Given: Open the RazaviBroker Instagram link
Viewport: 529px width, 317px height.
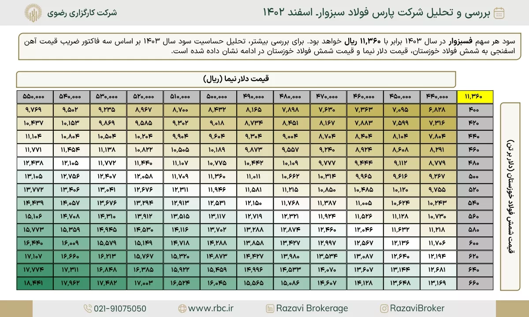Looking at the screenshot, I should click(x=417, y=309).
